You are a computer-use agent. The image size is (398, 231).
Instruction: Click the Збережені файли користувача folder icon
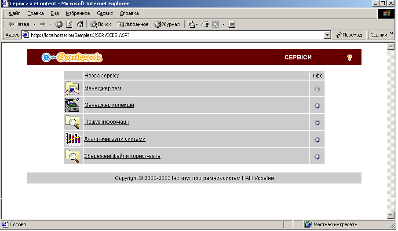coord(72,156)
